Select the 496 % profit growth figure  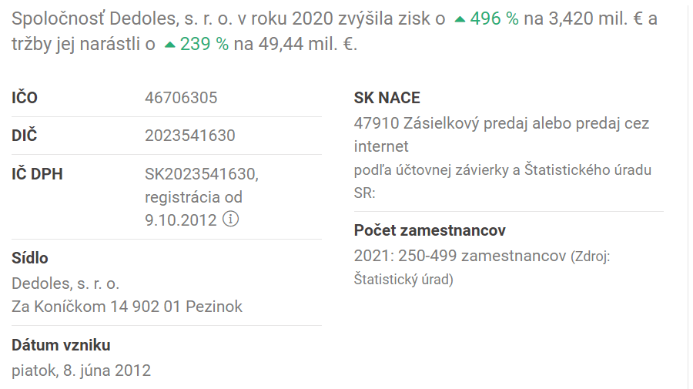coord(494,19)
